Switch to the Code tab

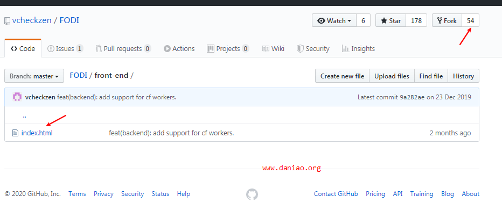click(x=23, y=48)
